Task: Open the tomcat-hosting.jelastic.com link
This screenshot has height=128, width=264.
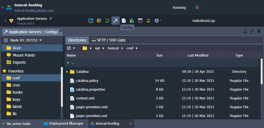Action: coord(34,11)
